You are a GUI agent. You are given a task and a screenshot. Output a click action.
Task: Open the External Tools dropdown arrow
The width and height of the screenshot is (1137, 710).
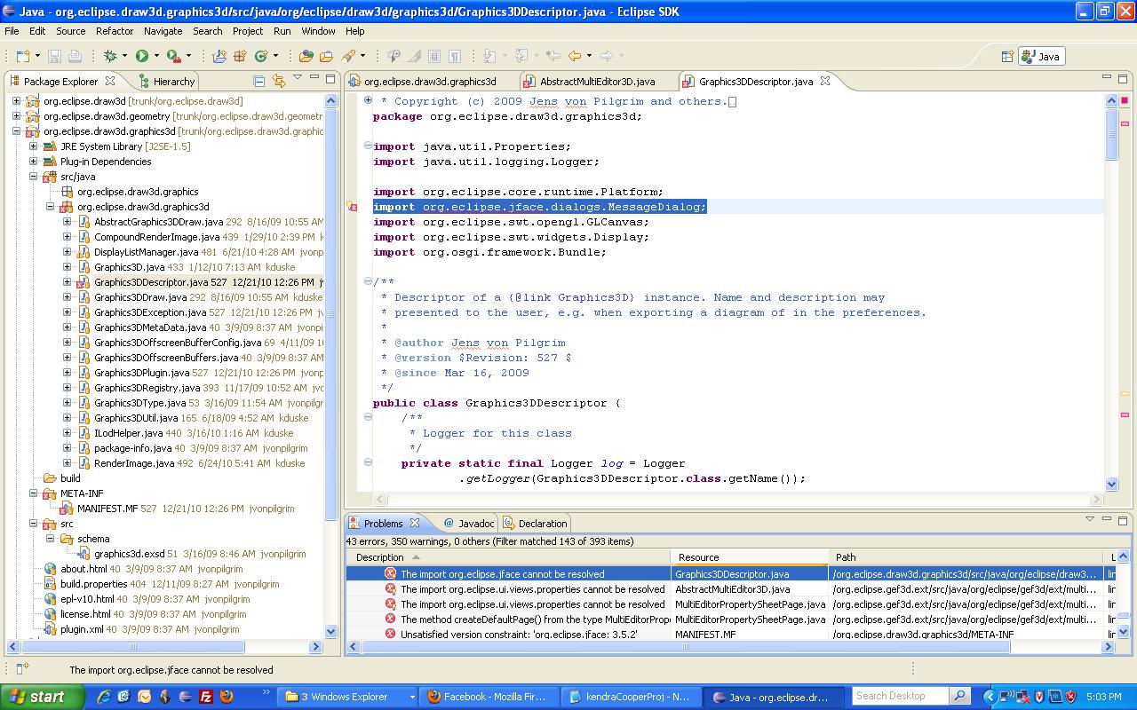click(x=188, y=56)
